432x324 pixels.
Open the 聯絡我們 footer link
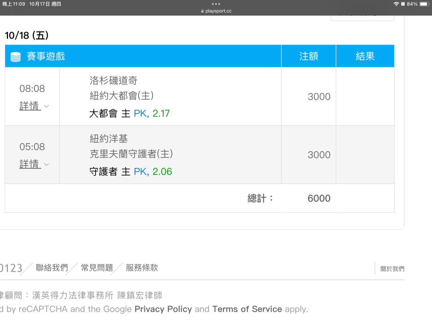tap(52, 268)
